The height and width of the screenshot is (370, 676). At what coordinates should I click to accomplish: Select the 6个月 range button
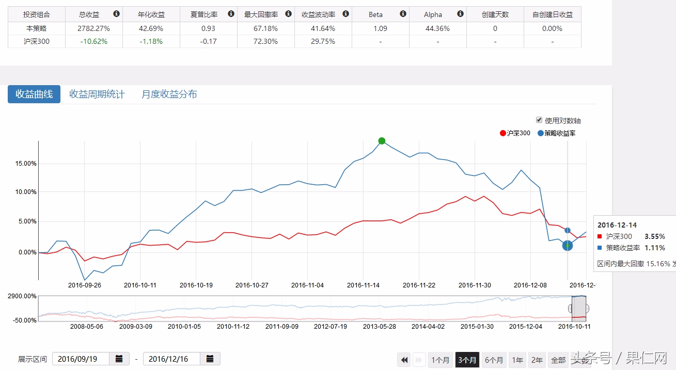pos(494,360)
